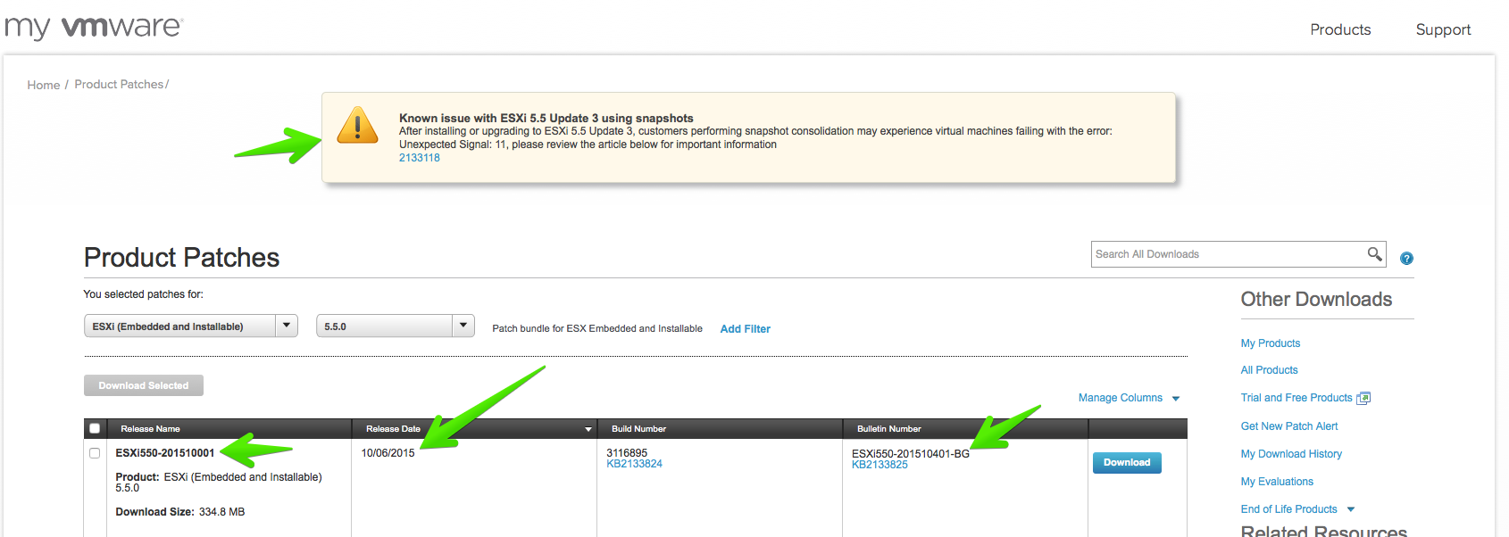This screenshot has height=537, width=1509.
Task: Expand End of Life Products list
Action: [1297, 509]
